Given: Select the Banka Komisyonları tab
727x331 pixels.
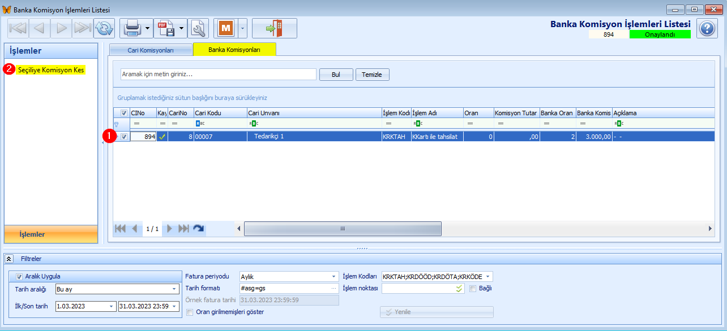Looking at the screenshot, I should [234, 50].
